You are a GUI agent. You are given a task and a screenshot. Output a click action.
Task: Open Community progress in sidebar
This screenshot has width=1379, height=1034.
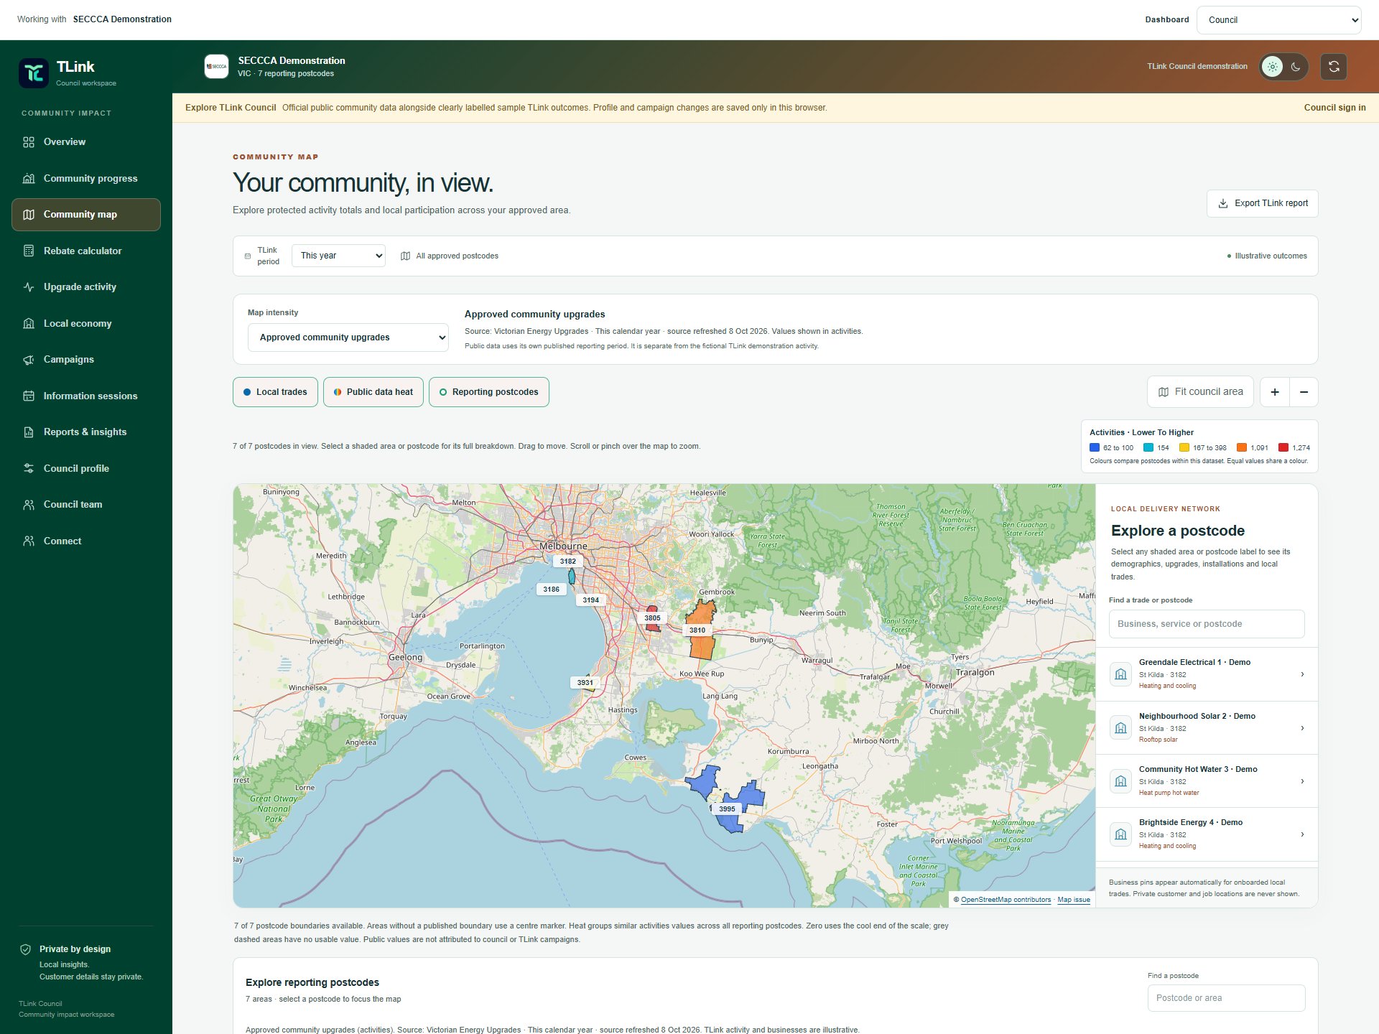coord(86,178)
